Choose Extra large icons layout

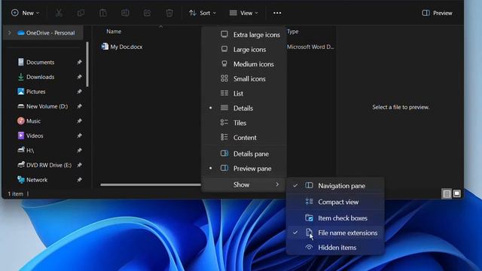pos(244,35)
